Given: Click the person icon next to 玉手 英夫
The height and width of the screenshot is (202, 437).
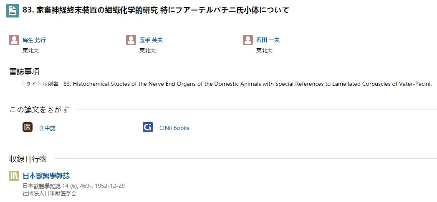Looking at the screenshot, I should [131, 40].
